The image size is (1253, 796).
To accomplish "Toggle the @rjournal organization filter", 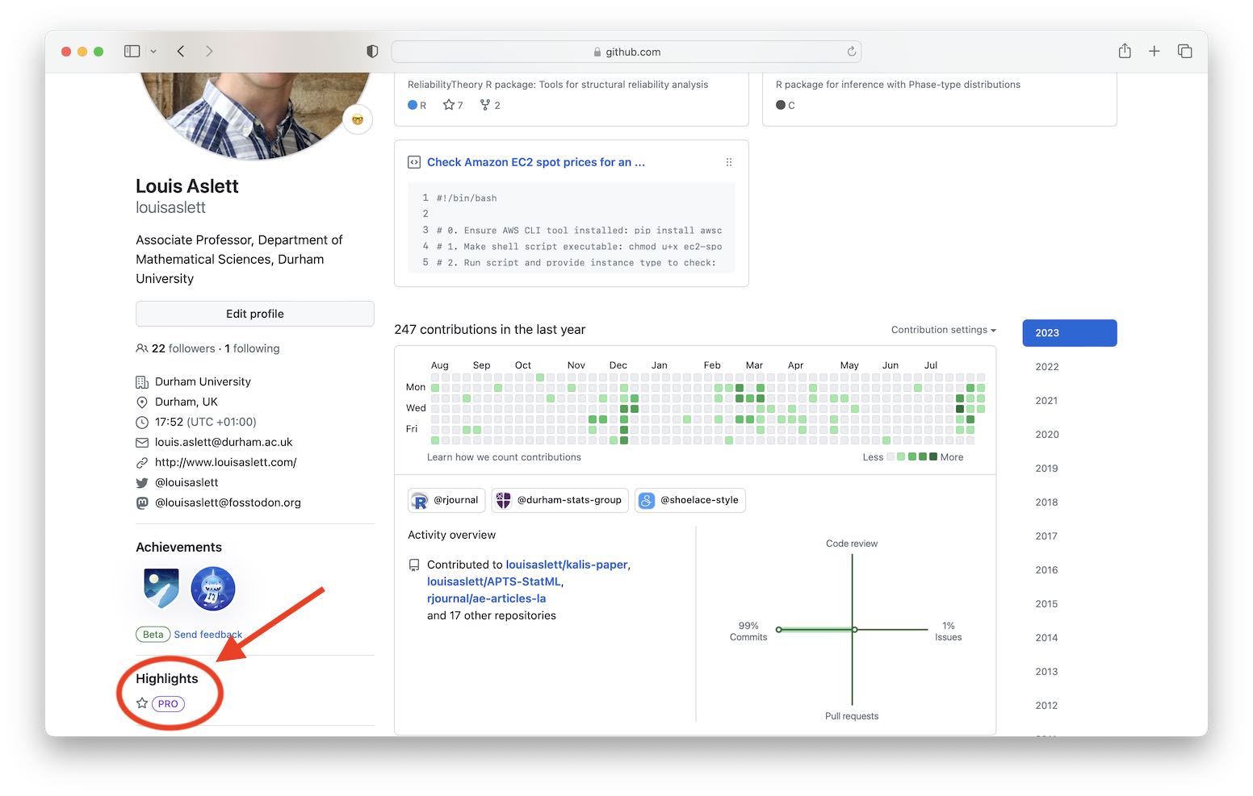I will (x=446, y=500).
